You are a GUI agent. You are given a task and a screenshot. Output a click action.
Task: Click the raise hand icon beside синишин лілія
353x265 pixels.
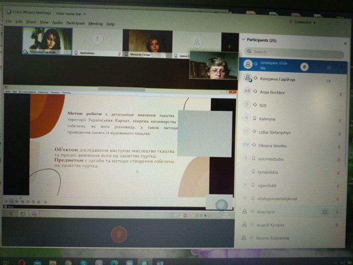tap(304, 67)
